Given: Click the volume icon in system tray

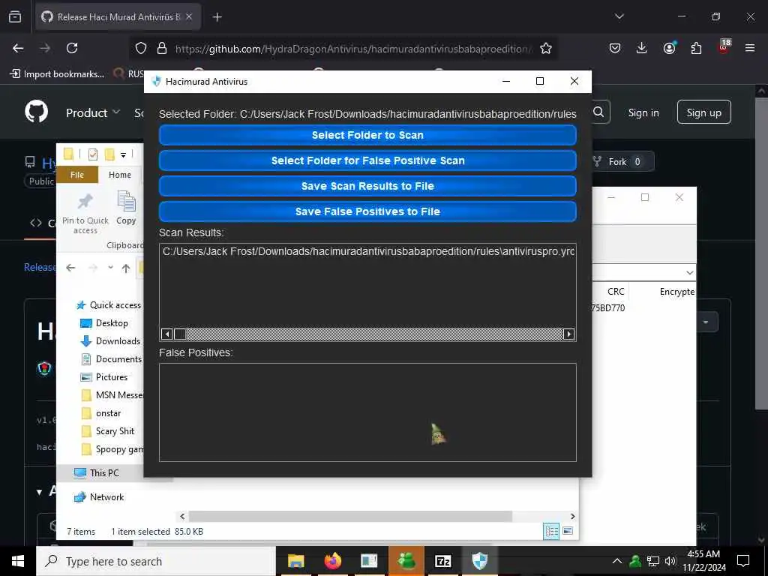Looking at the screenshot, I should (x=670, y=561).
